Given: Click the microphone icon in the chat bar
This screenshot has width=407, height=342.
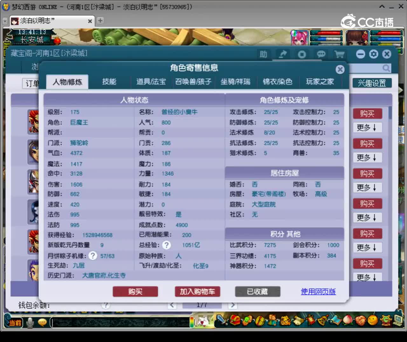Looking at the screenshot, I should pyautogui.click(x=30, y=322).
